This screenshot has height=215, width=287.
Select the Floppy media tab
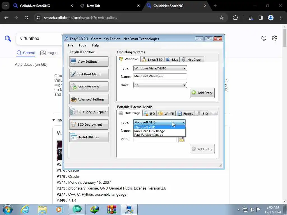tap(185, 114)
